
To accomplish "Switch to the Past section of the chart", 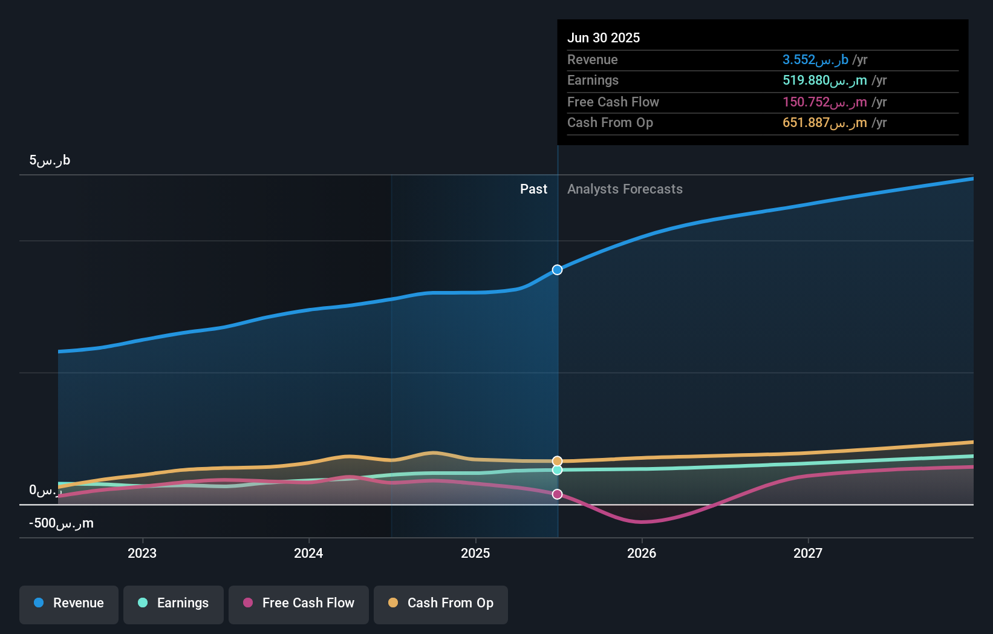I will tap(533, 189).
